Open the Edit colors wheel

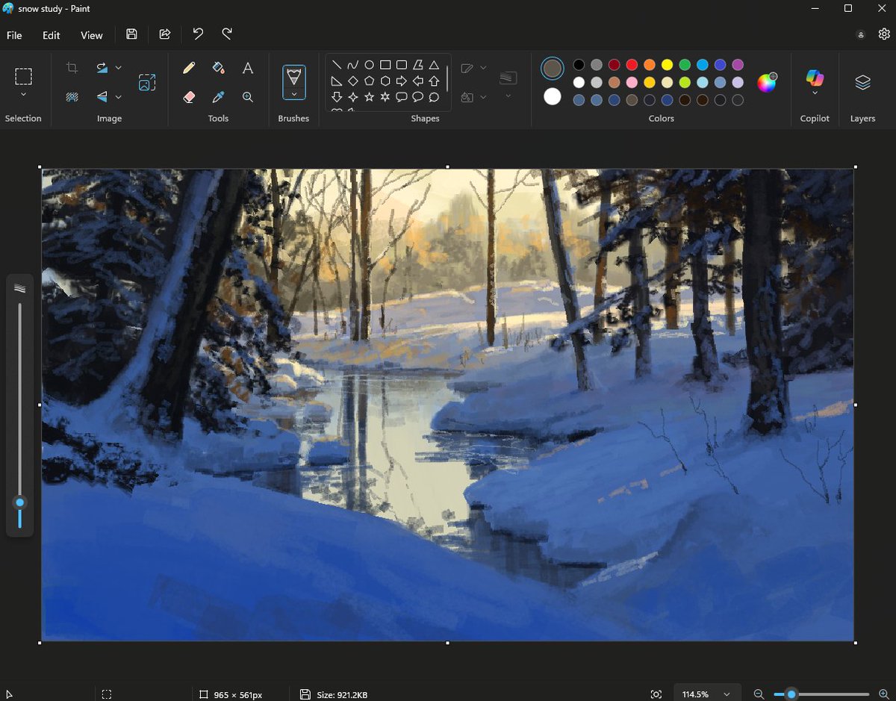767,82
